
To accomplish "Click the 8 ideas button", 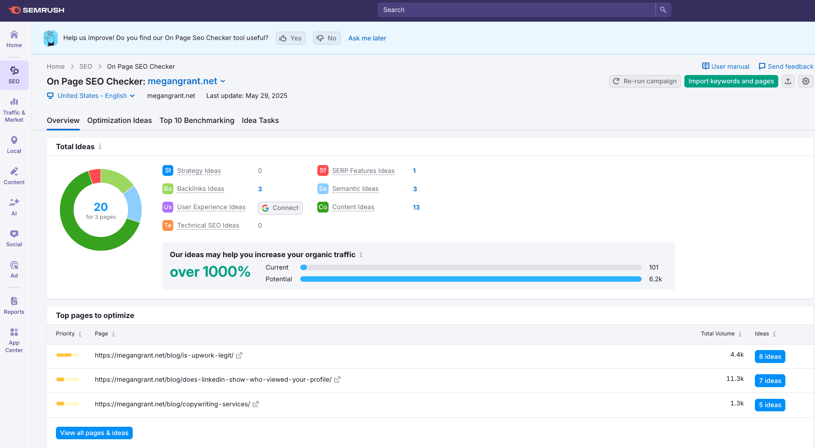I will pos(770,357).
